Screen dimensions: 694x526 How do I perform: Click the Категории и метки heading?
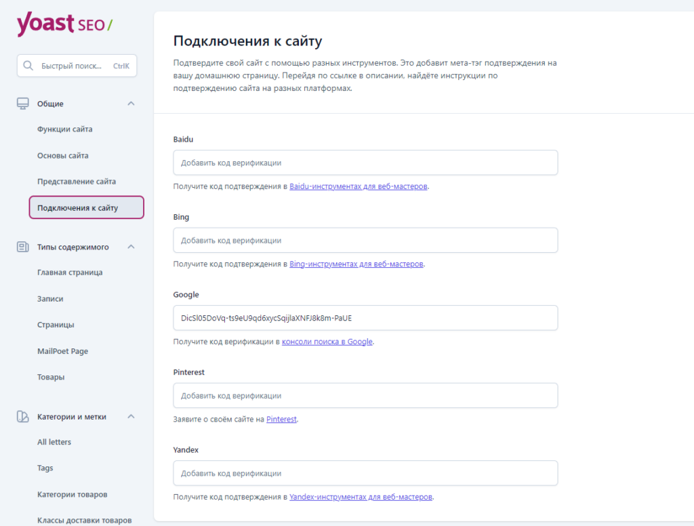coord(72,417)
